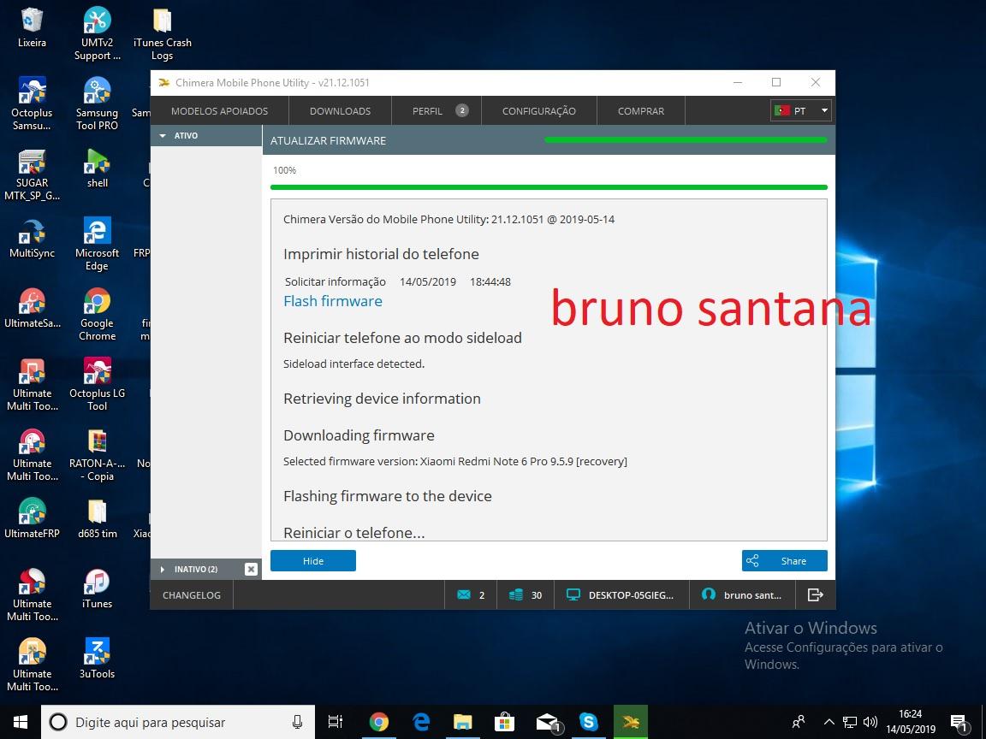The image size is (986, 739).
Task: Click the Chimera logout icon
Action: (815, 594)
